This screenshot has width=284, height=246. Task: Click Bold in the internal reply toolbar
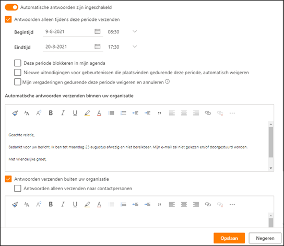coord(51,113)
